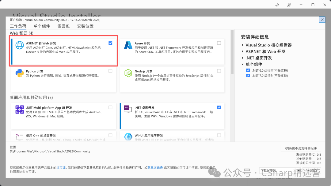Check the Azure 开发 workload
Image resolution: width=331 pixels, height=186 pixels.
click(x=219, y=43)
